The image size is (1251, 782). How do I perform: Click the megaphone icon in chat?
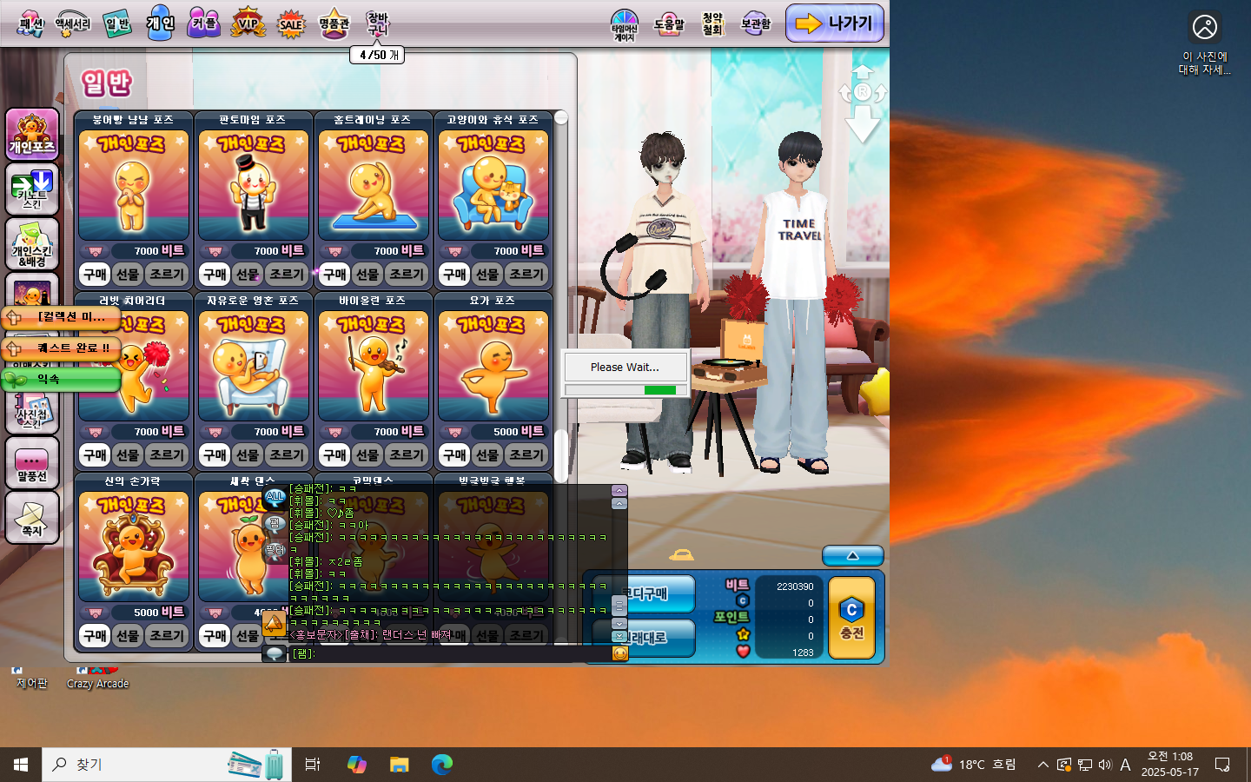point(274,623)
